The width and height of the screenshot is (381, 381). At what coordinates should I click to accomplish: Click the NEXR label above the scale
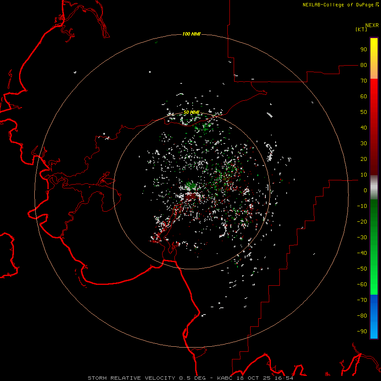pyautogui.click(x=372, y=25)
